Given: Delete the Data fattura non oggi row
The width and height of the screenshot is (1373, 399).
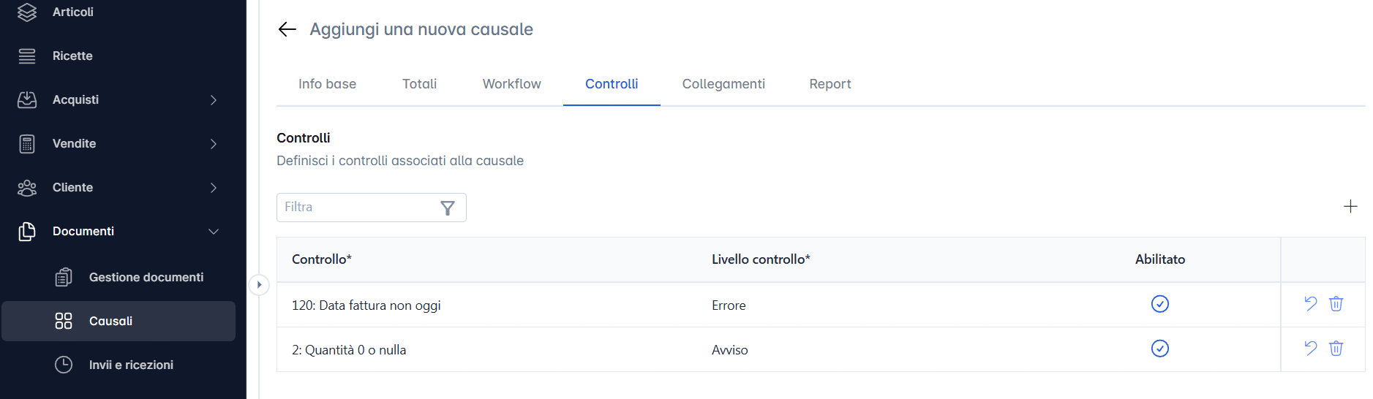Looking at the screenshot, I should pyautogui.click(x=1336, y=304).
